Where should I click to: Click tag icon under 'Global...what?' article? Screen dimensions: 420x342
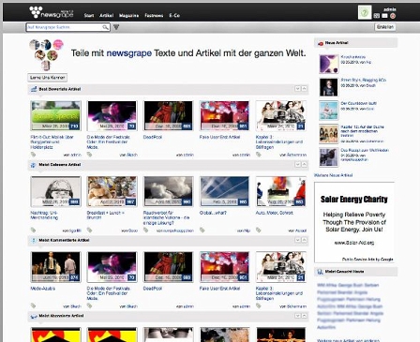[202, 230]
